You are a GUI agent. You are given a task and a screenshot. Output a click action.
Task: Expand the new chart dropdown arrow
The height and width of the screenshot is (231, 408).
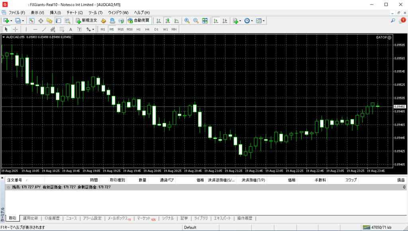click(x=11, y=20)
